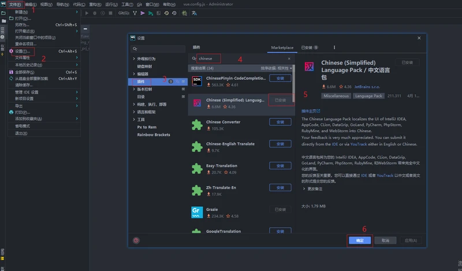The height and width of the screenshot is (271, 462).
Task: Open 新建 submenu in File menu
Action: click(44, 12)
